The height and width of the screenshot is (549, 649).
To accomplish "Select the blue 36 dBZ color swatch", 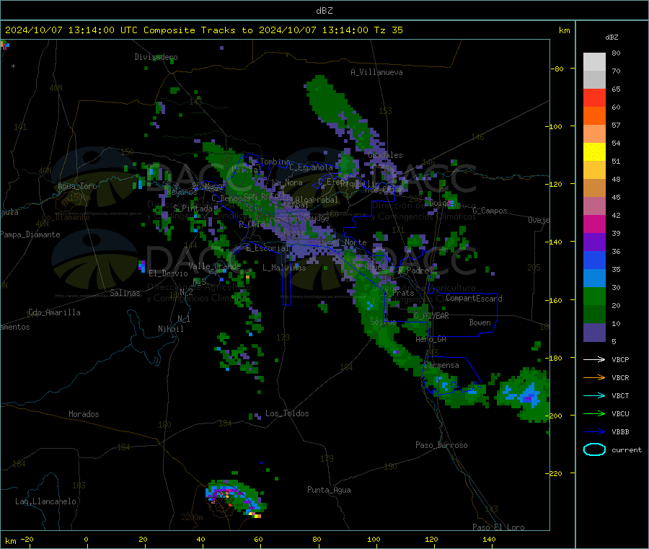I will coord(594,260).
